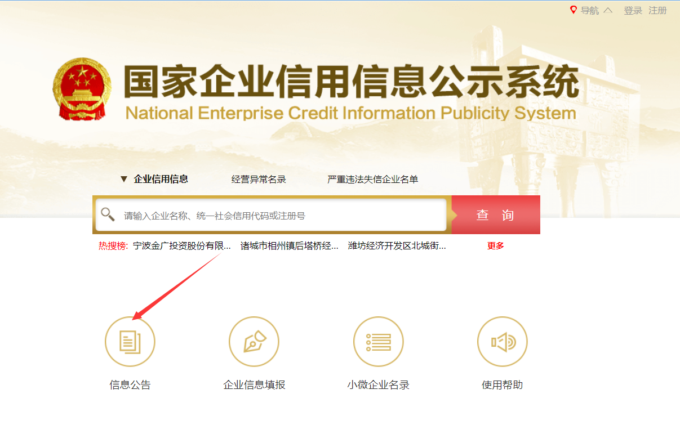Image resolution: width=680 pixels, height=443 pixels.
Task: Open hot search 潍坊经济开发区北城街...
Action: [397, 246]
